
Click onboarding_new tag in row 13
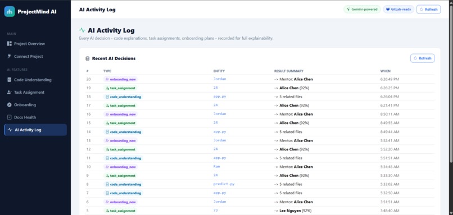click(121, 141)
